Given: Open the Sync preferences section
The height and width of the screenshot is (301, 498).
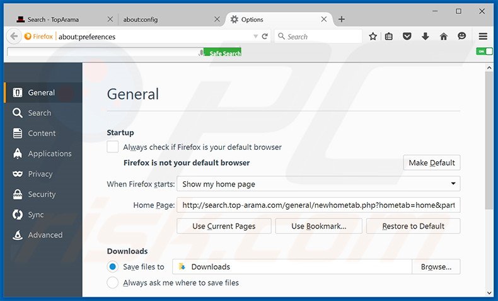Looking at the screenshot, I should [x=43, y=215].
